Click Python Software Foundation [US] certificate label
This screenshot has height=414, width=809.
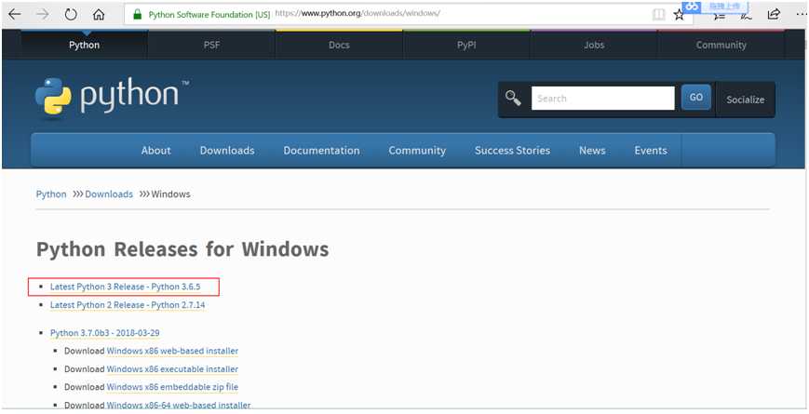pos(209,15)
